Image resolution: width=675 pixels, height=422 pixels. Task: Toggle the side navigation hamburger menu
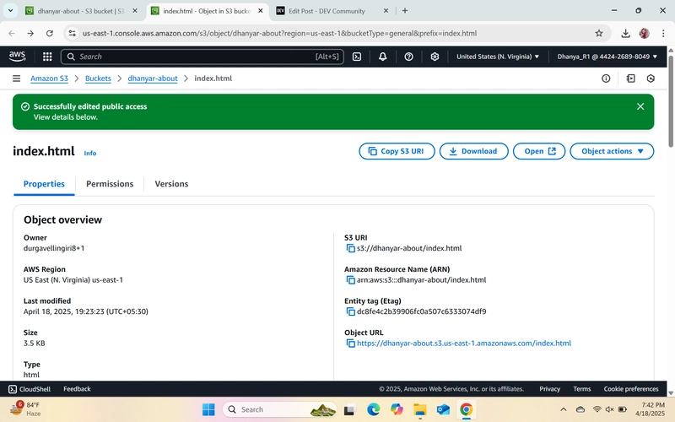16,78
